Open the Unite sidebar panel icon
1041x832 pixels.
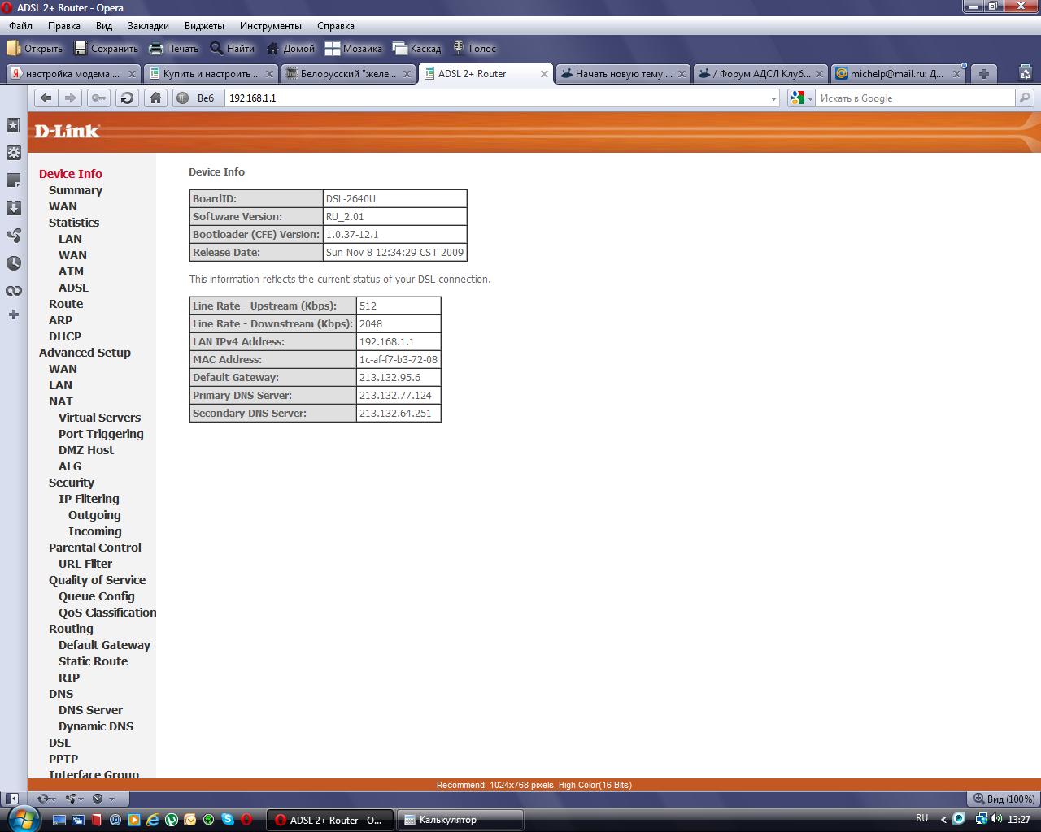tap(14, 236)
